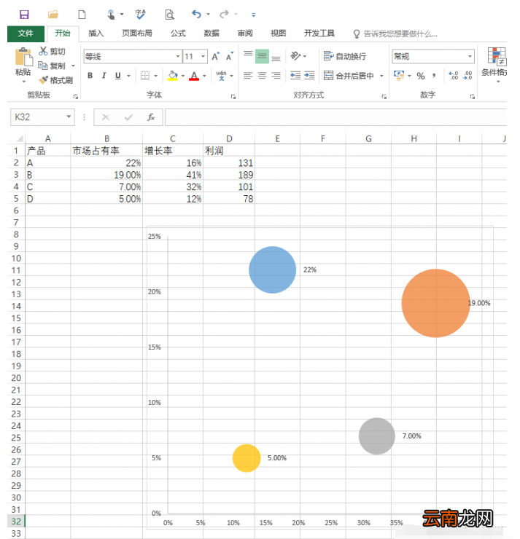520x539 pixels.
Task: Click the Save icon in quick access toolbar
Action: 24,15
